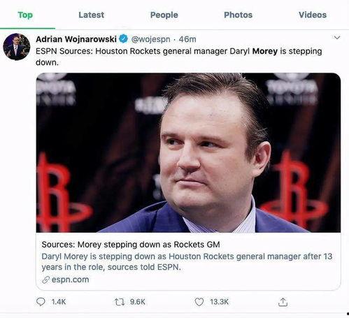Viewport: 349px width, 318px height.
Task: Click the @wojespn handle
Action: click(151, 39)
